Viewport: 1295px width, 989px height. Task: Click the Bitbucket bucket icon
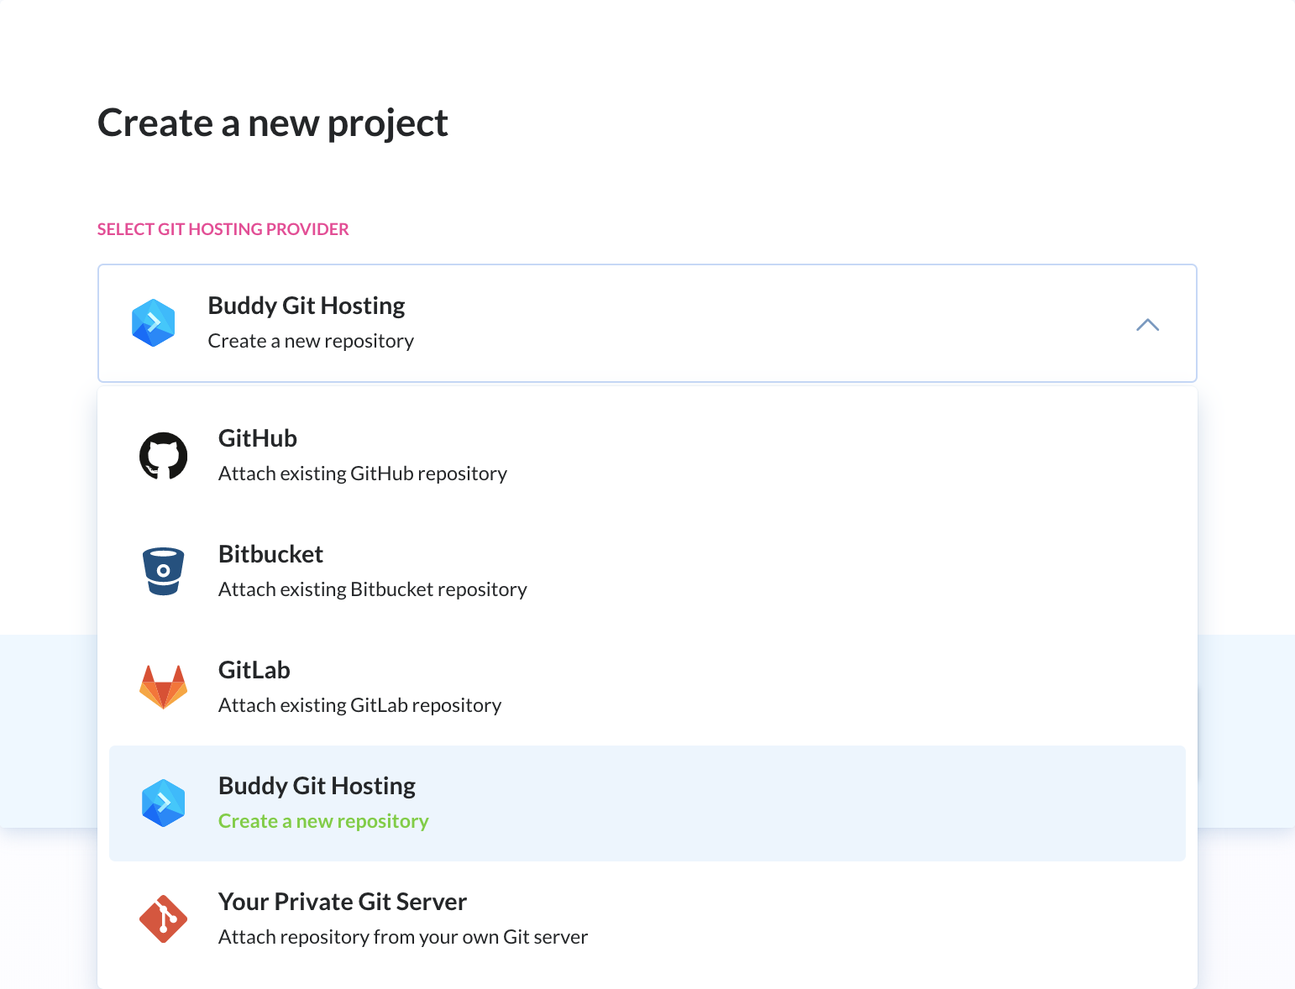click(164, 571)
